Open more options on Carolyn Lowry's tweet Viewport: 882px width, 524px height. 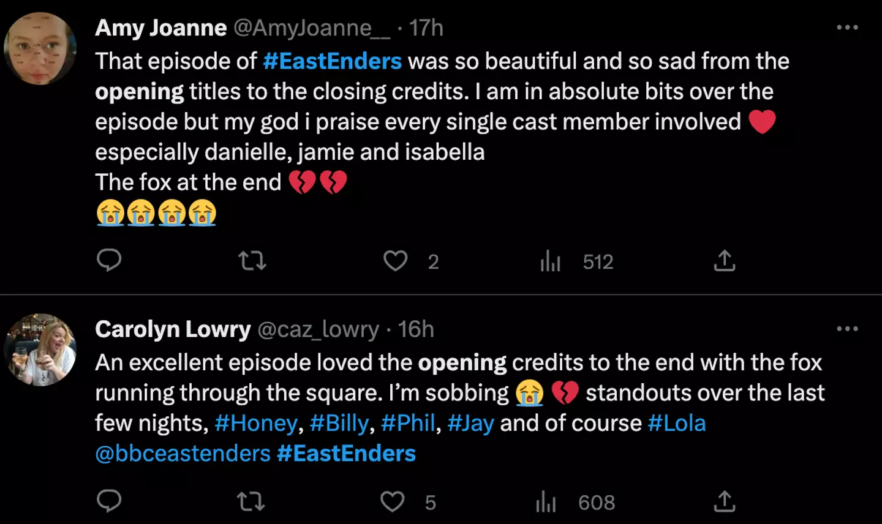847,329
